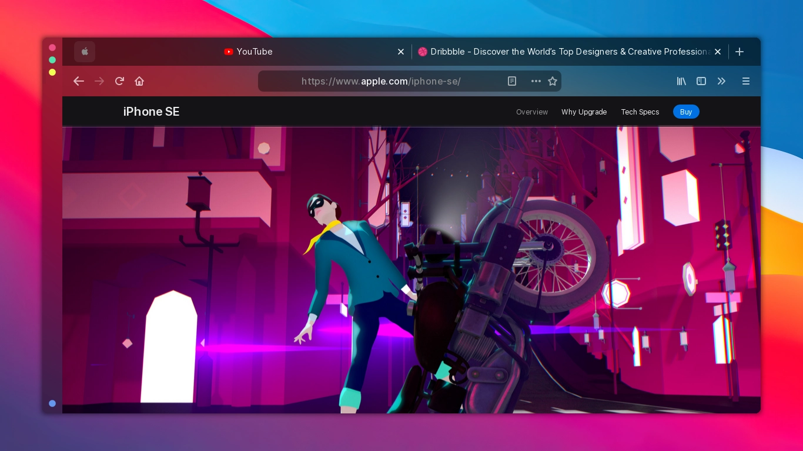
Task: Open a new tab with plus button
Action: pyautogui.click(x=740, y=52)
